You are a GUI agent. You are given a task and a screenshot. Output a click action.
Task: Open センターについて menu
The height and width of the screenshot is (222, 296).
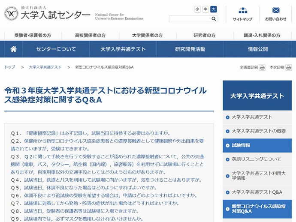click(56, 49)
